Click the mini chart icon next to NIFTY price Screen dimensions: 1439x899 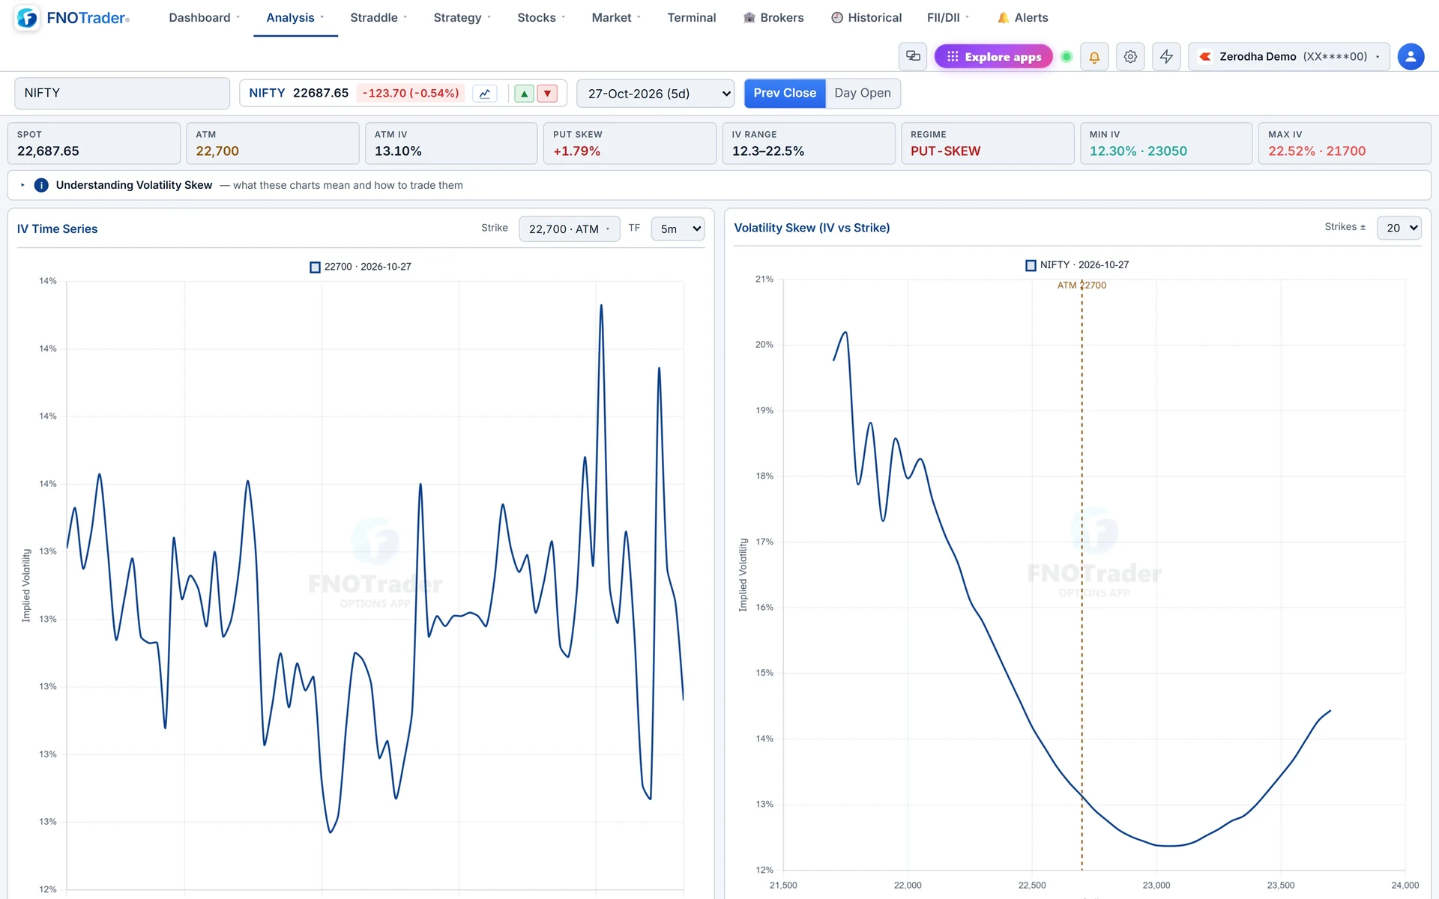[485, 94]
